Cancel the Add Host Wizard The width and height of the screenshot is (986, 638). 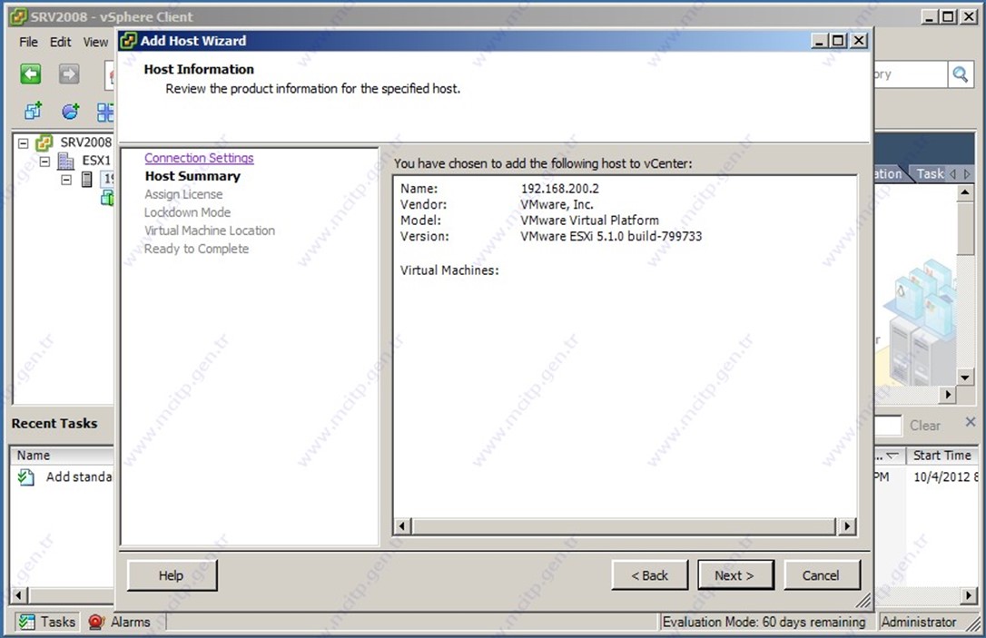click(820, 575)
